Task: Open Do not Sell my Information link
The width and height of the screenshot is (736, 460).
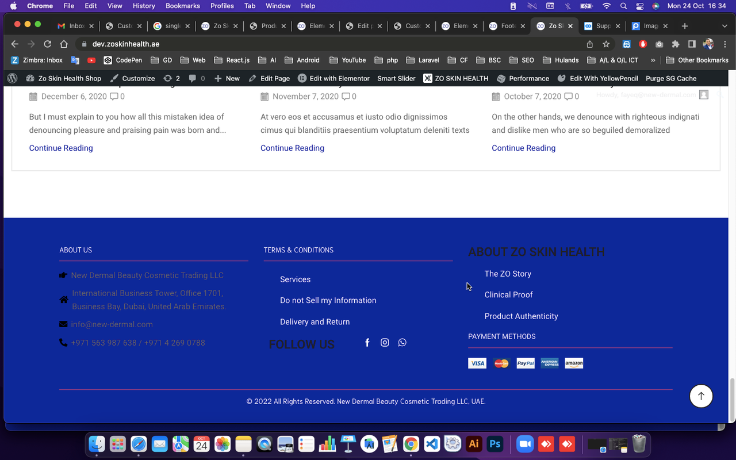Action: pyautogui.click(x=328, y=300)
